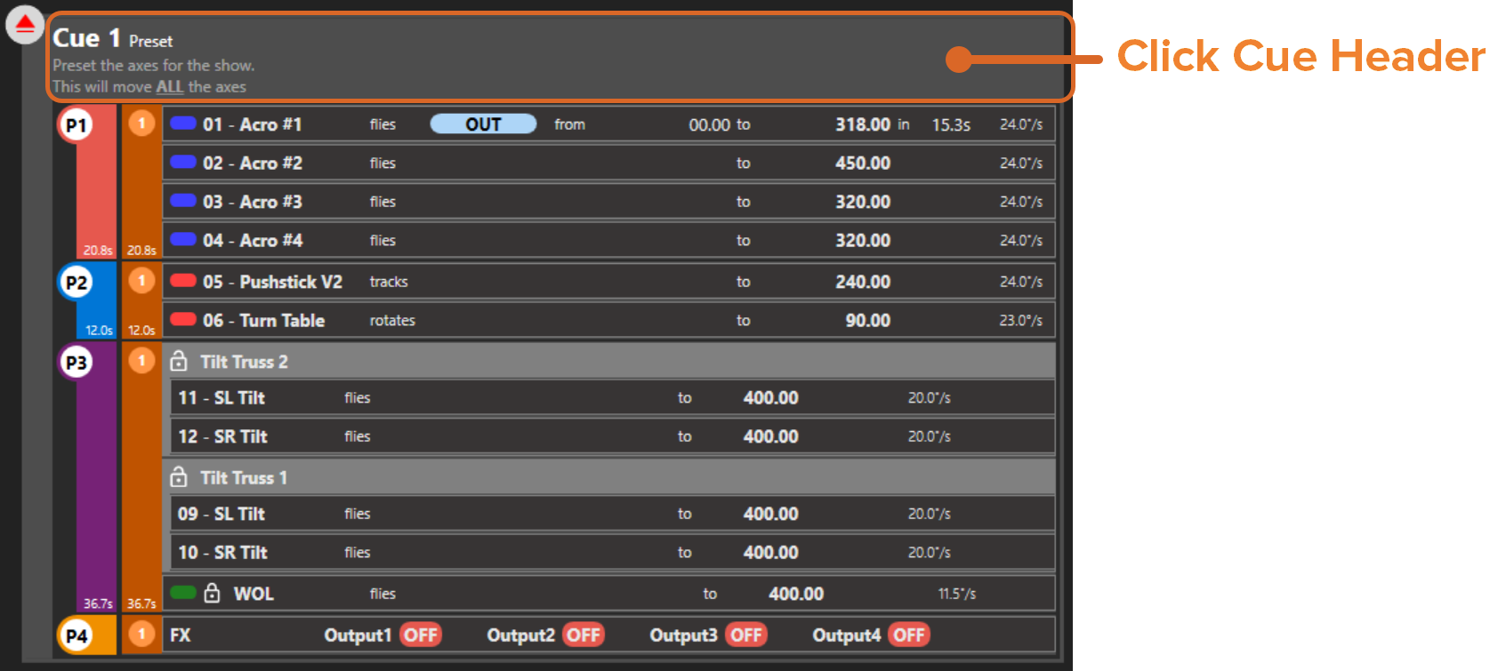Viewport: 1498px width, 671px height.
Task: Toggle the OUT direction pill for Acro #1
Action: point(483,124)
